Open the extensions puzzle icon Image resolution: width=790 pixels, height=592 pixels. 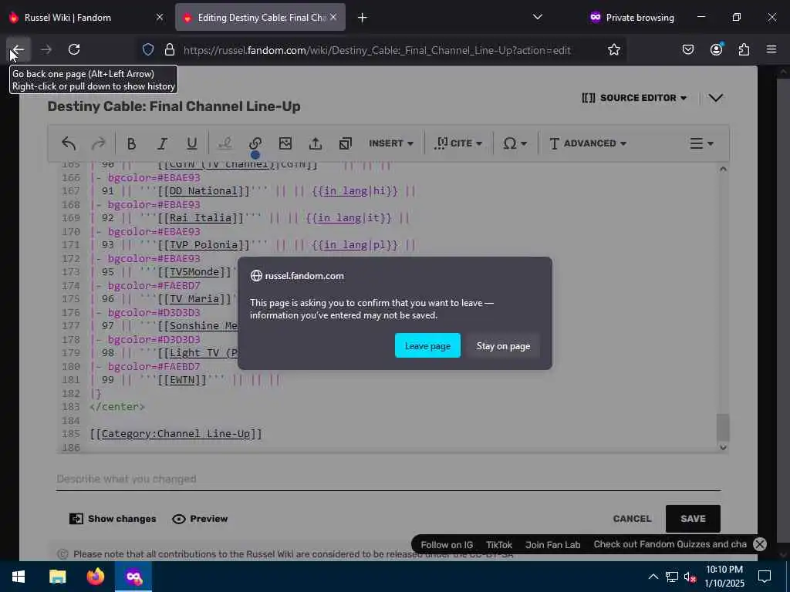pyautogui.click(x=744, y=49)
